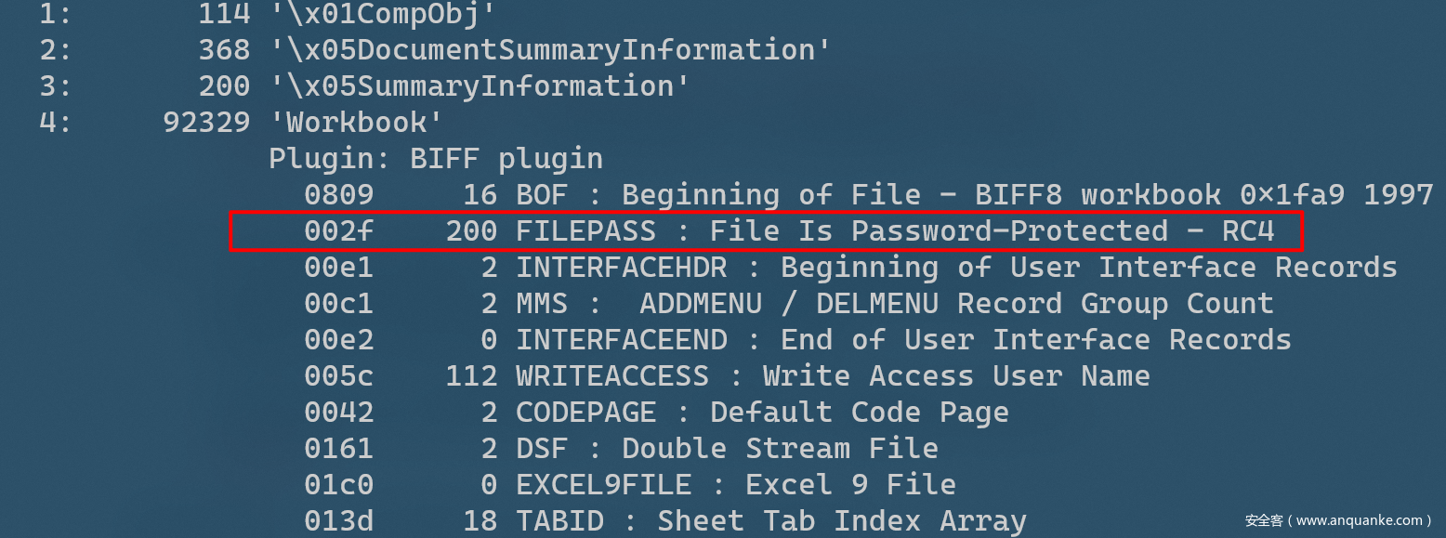Click the record opcode 002f
The width and height of the screenshot is (1446, 538).
click(338, 231)
